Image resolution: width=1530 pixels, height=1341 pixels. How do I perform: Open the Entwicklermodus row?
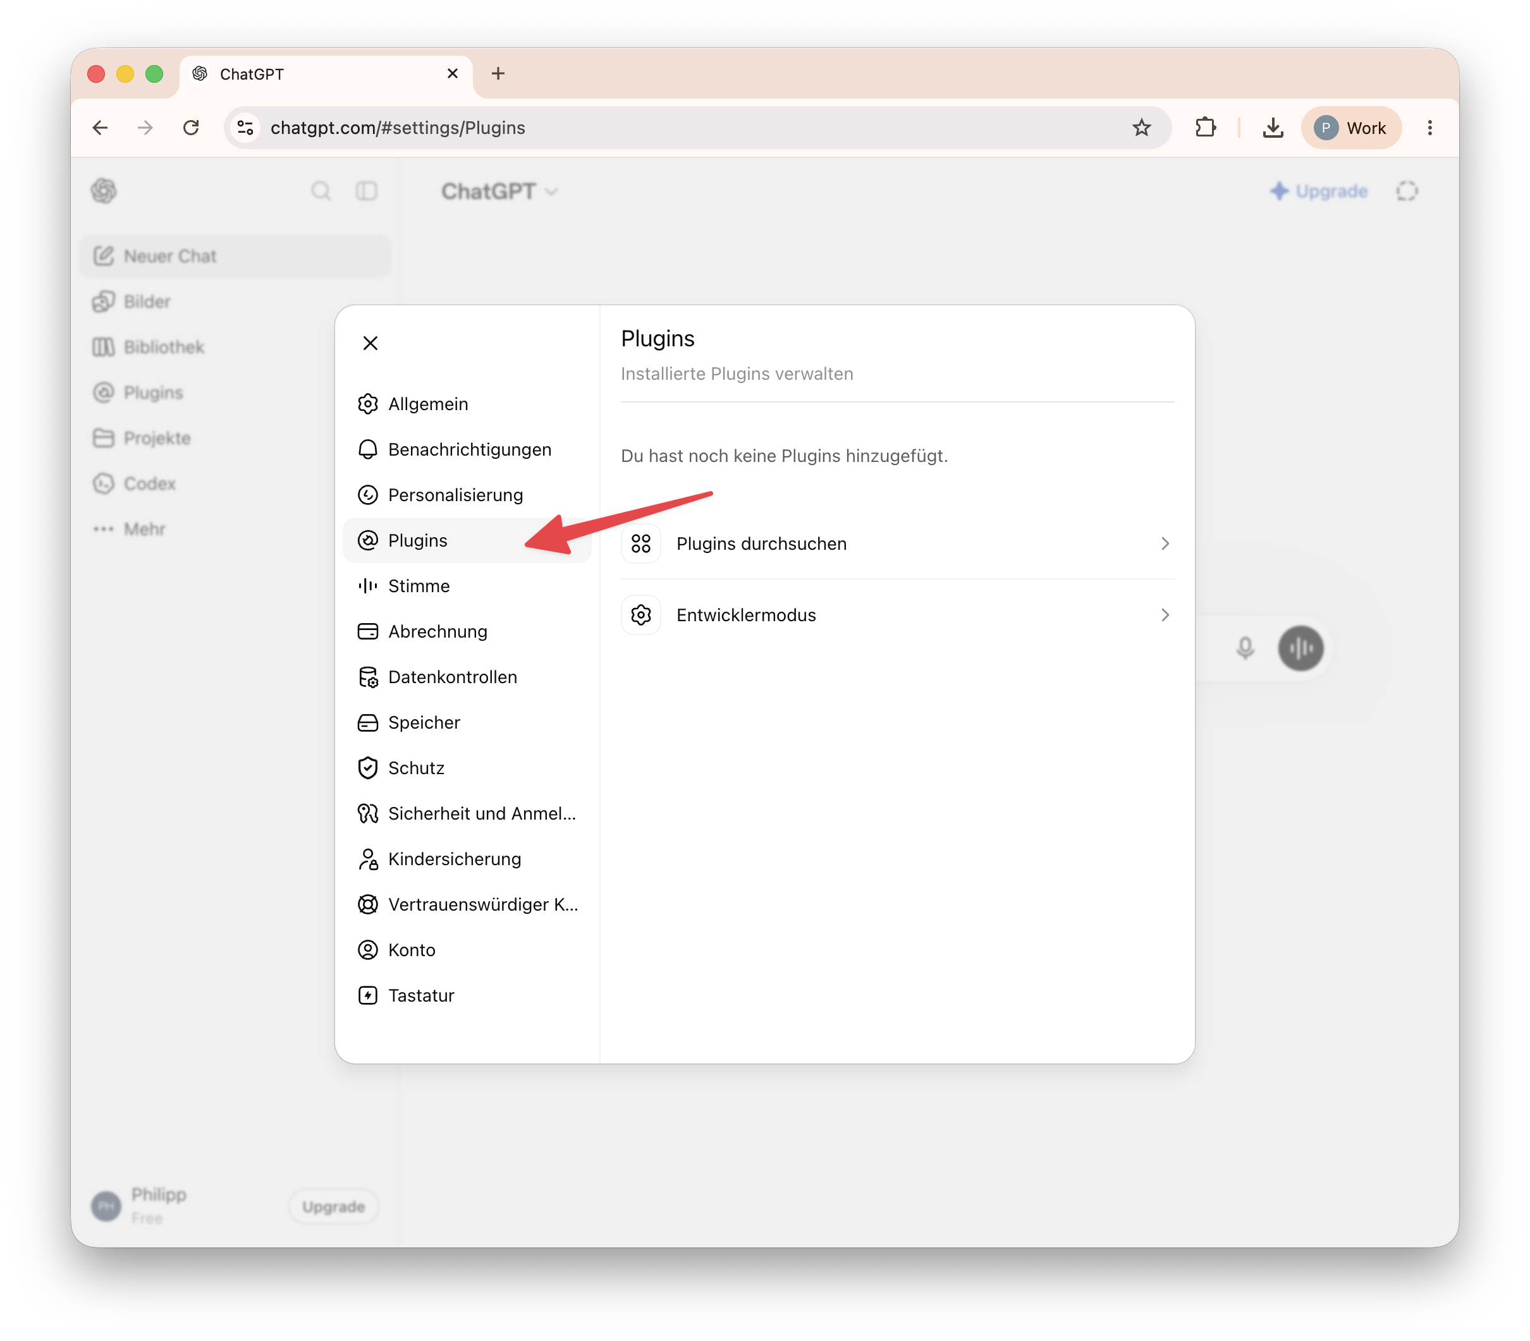click(x=897, y=615)
